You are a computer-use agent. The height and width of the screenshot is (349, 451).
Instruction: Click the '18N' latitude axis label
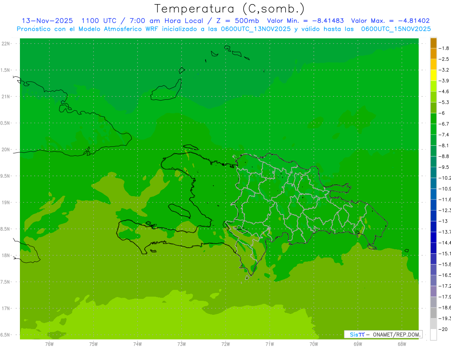click(x=6, y=255)
